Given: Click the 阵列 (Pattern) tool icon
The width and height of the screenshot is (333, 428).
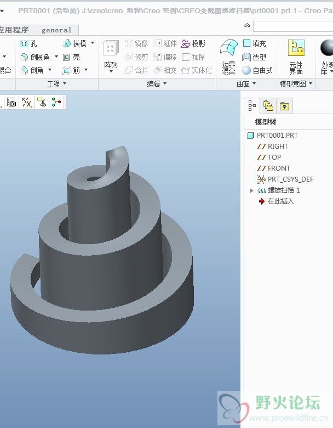Looking at the screenshot, I should (111, 48).
